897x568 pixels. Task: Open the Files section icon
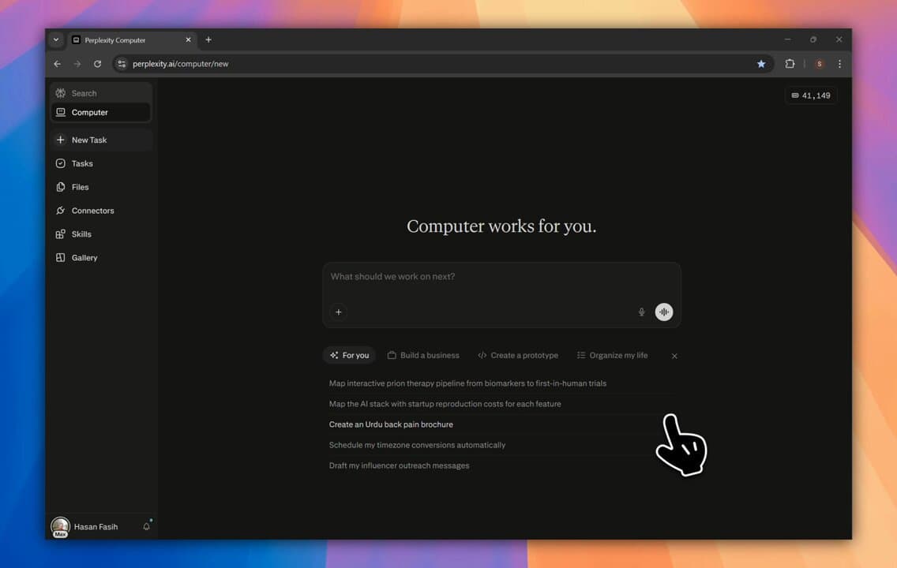click(x=80, y=187)
